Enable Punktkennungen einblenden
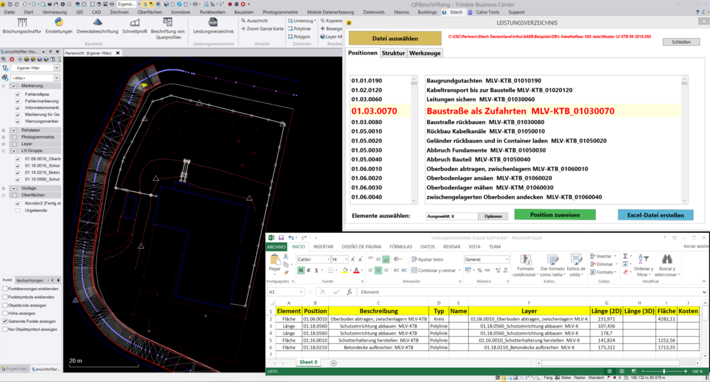Image resolution: width=710 pixels, height=382 pixels. click(x=5, y=289)
